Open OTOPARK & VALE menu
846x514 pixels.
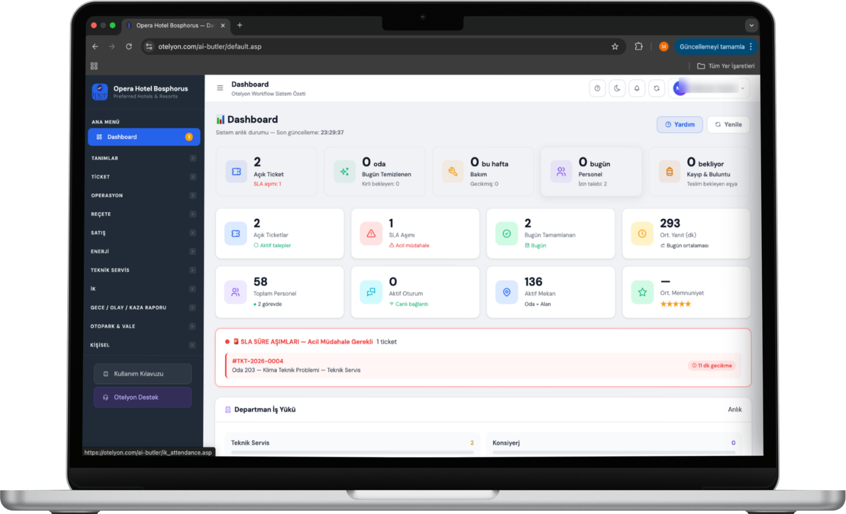(144, 326)
